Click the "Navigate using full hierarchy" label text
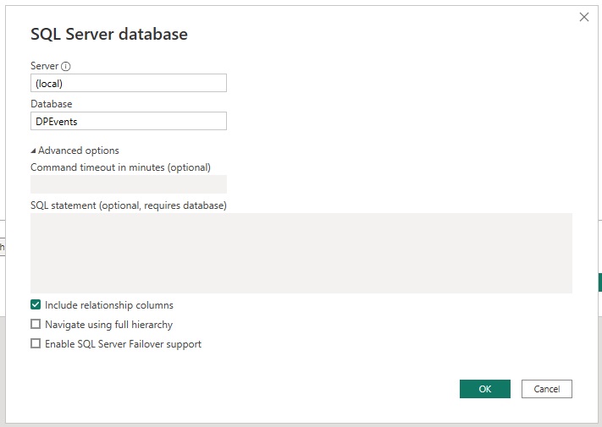602x427 pixels. tap(108, 325)
